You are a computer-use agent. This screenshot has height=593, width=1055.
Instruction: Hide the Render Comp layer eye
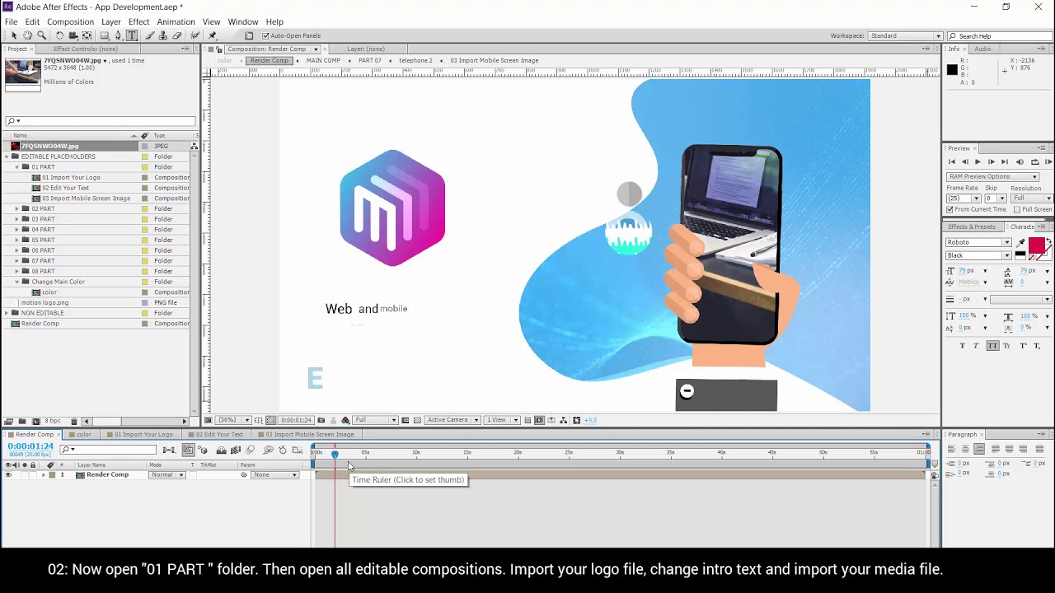tap(8, 474)
